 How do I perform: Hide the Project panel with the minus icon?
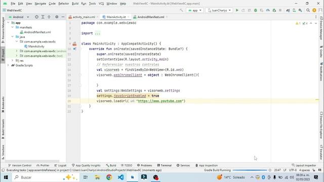click(x=63, y=17)
